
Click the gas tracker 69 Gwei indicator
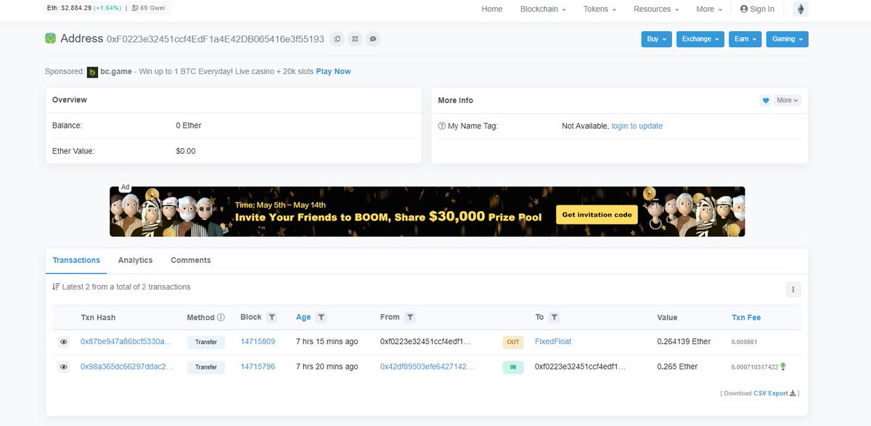tap(149, 8)
